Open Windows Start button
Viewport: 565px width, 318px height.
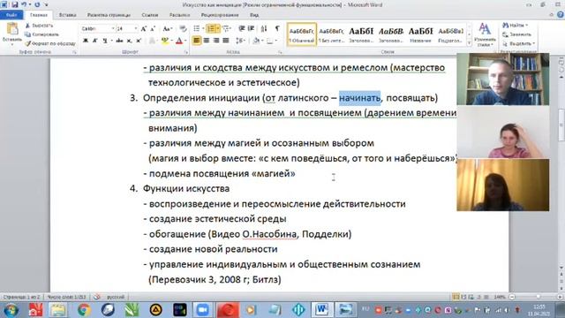pos(11,310)
